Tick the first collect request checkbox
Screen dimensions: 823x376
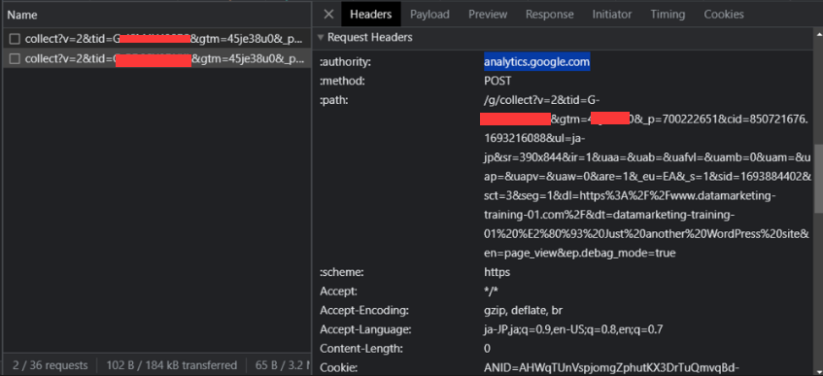[15, 39]
